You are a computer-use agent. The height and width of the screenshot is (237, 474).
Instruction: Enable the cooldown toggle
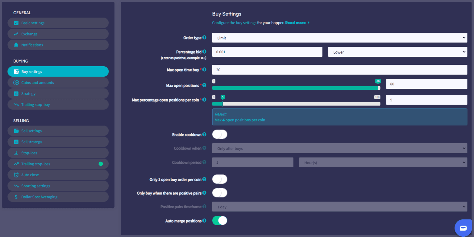click(x=220, y=134)
